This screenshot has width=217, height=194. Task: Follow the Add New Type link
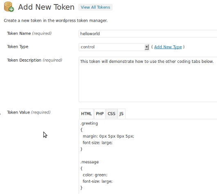[168, 47]
